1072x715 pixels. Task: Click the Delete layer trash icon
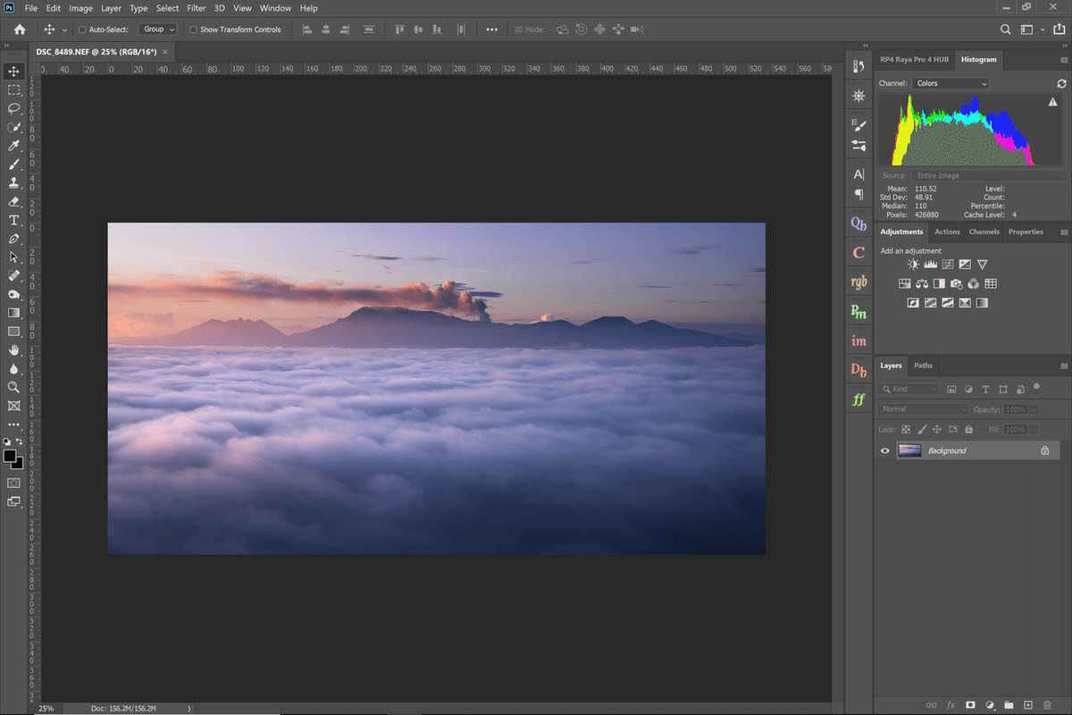pyautogui.click(x=1047, y=705)
